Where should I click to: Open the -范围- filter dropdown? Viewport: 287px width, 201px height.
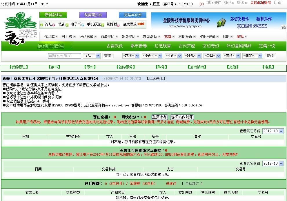[131, 56]
